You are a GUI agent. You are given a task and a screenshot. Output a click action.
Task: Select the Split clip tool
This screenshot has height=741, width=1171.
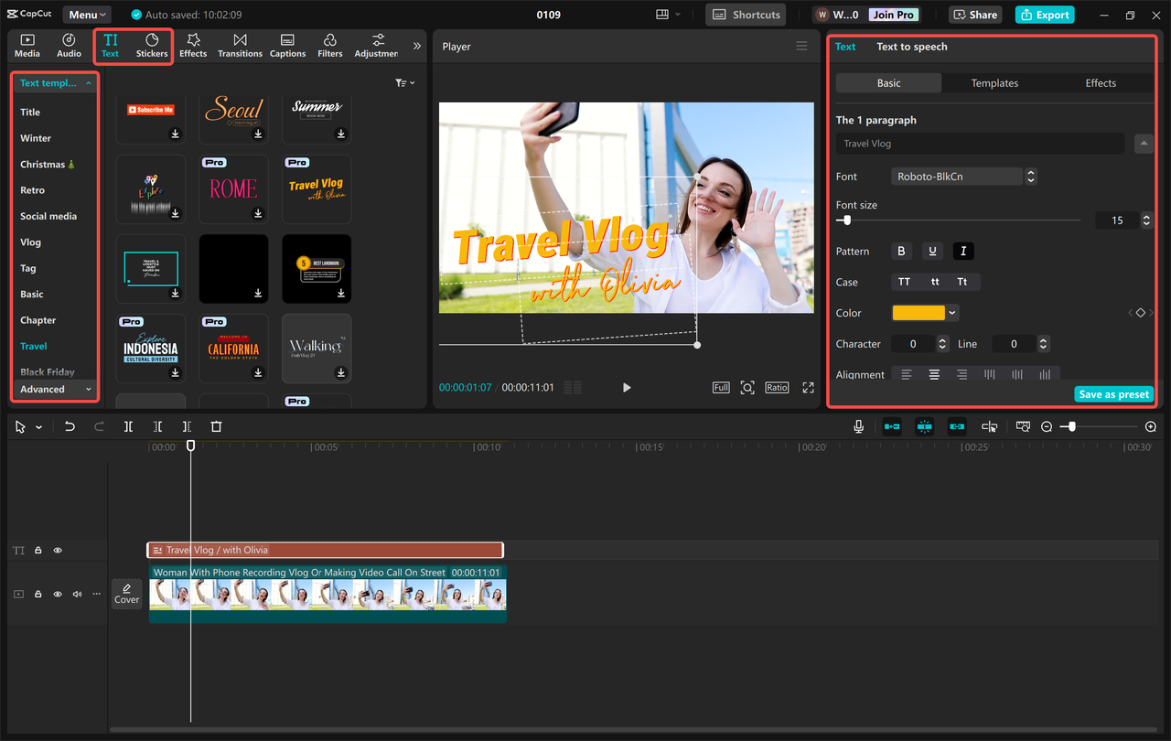pos(128,426)
